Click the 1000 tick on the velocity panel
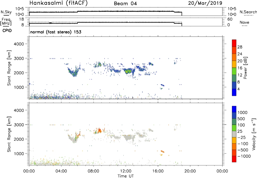This screenshot has width=257, height=178. pos(19,154)
